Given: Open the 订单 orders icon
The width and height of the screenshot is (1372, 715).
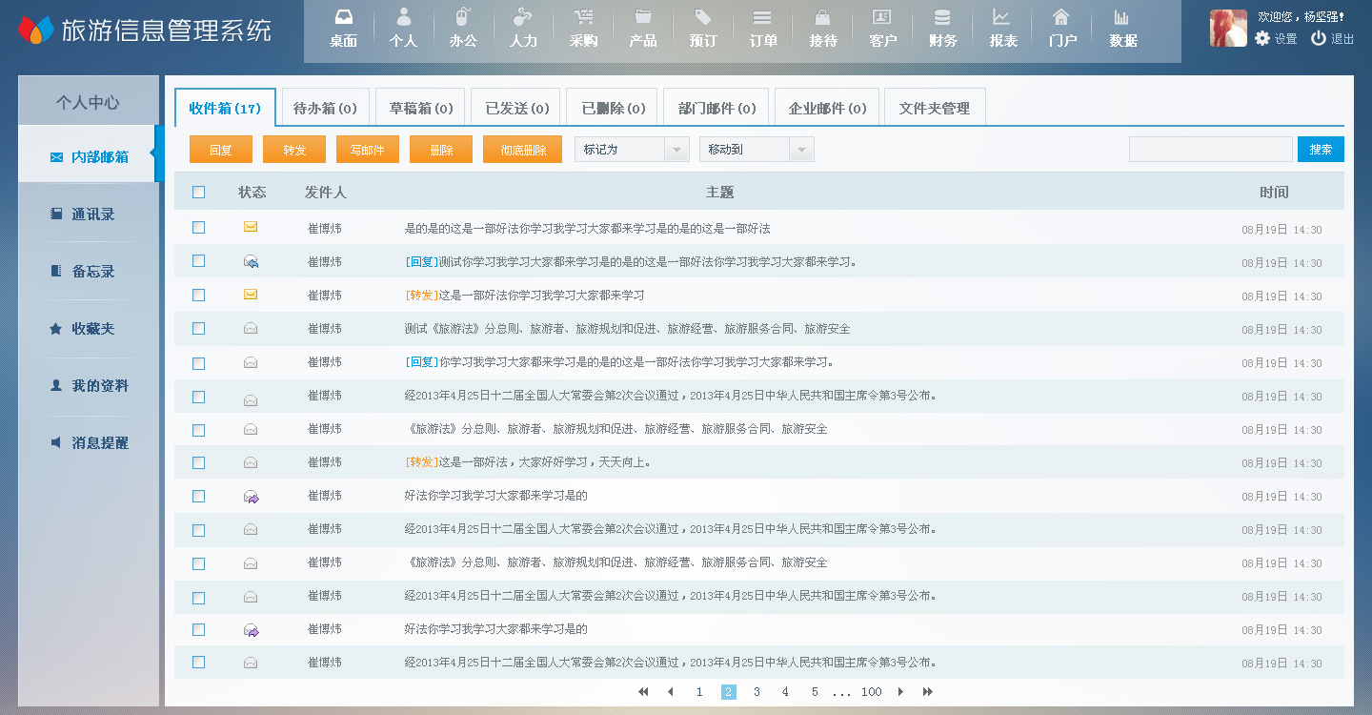Looking at the screenshot, I should tap(763, 29).
